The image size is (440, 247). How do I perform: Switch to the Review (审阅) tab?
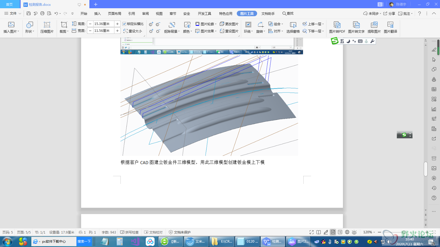click(145, 13)
